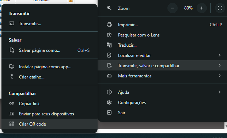Click the gear icon beside Configurações

pos(109,103)
